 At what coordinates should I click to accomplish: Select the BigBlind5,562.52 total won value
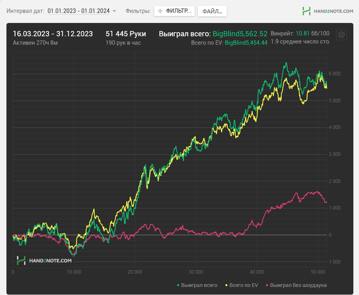[240, 34]
